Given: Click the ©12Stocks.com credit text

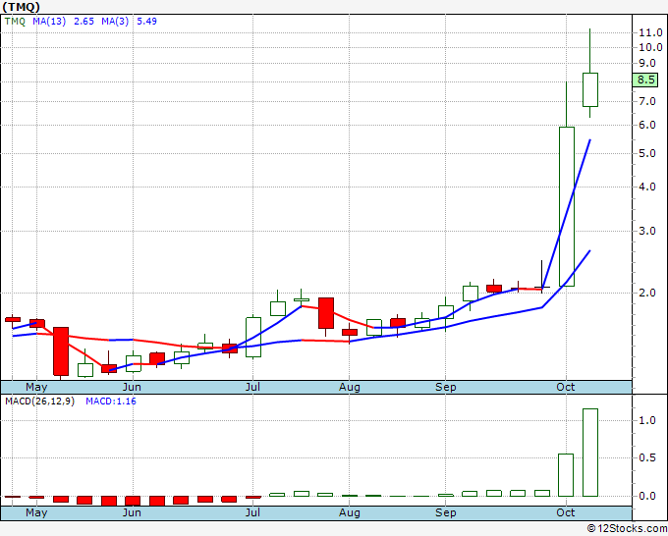Looking at the screenshot, I should point(627,529).
